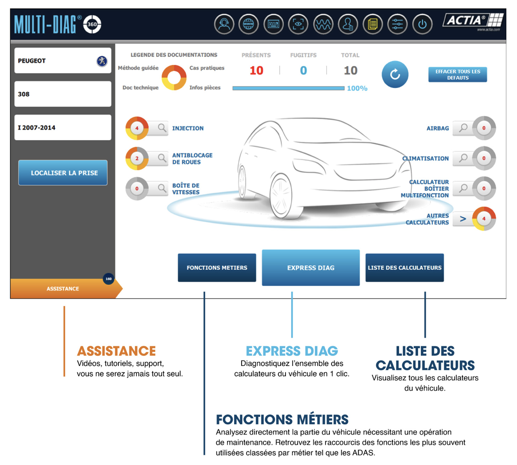Open the orange ASSISTANCE tab
Image resolution: width=517 pixels, height=465 pixels.
[62, 288]
